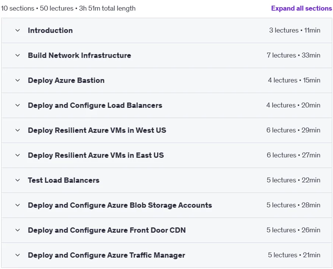This screenshot has width=333, height=269.
Task: Expand Build Network Infrastructure chevron
Action: (18, 55)
